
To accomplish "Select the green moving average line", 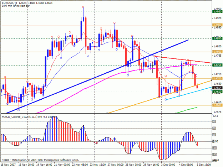I will pos(186,110).
